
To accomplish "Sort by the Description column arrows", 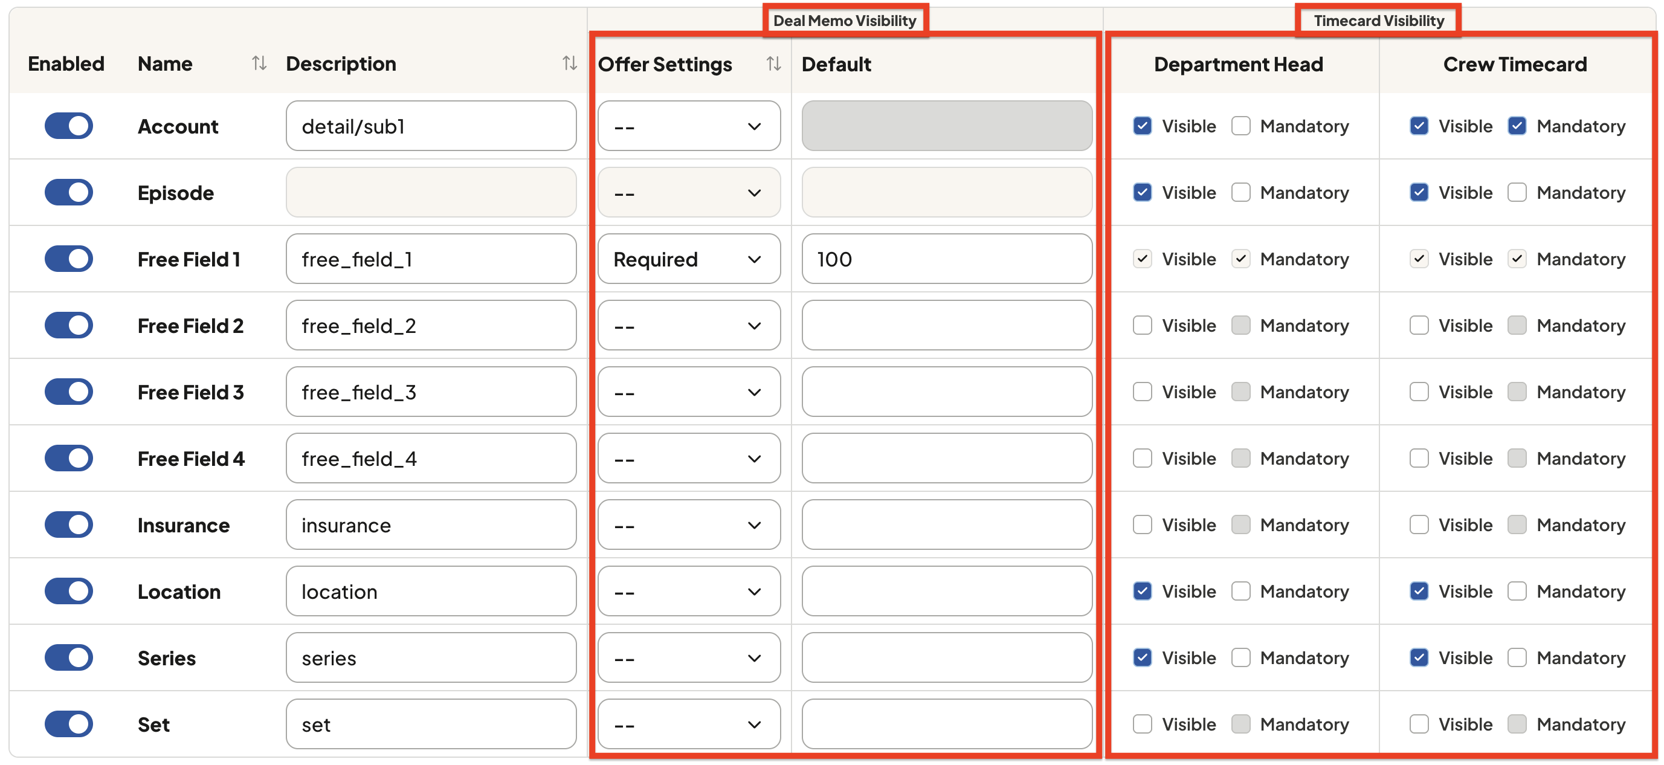I will click(569, 63).
